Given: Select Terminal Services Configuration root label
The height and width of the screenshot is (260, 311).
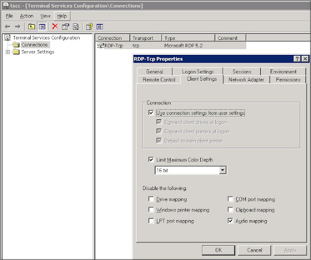Looking at the screenshot, I should pos(47,37).
